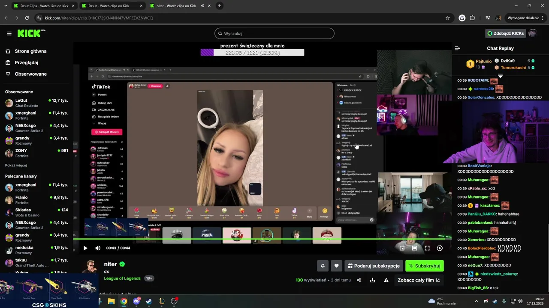Mute the clip player volume
The width and height of the screenshot is (549, 308).
pyautogui.click(x=98, y=248)
